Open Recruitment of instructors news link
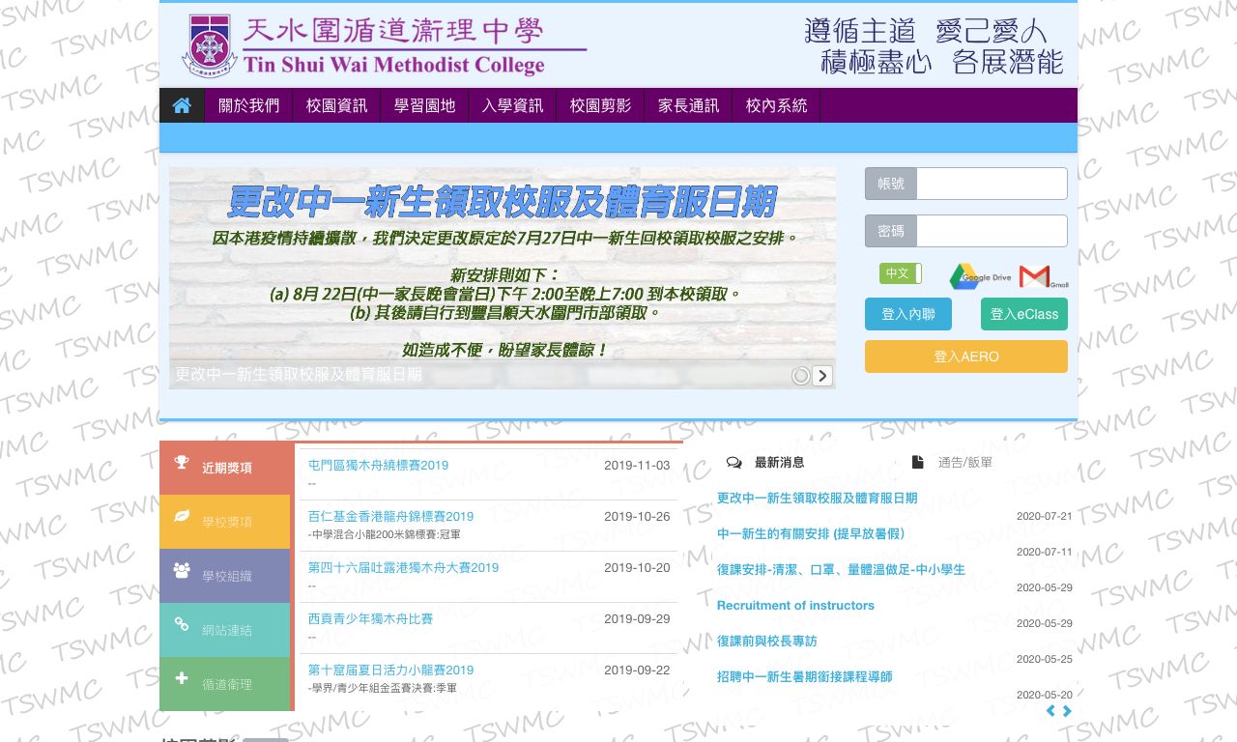The width and height of the screenshot is (1237, 742). click(795, 606)
